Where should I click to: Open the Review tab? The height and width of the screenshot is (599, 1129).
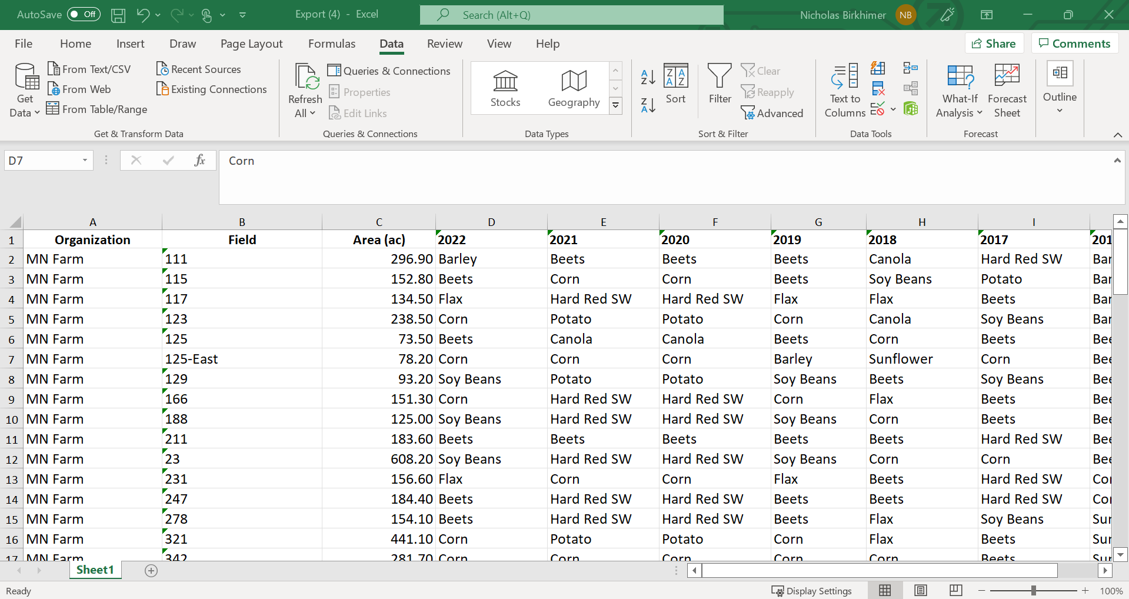tap(445, 44)
